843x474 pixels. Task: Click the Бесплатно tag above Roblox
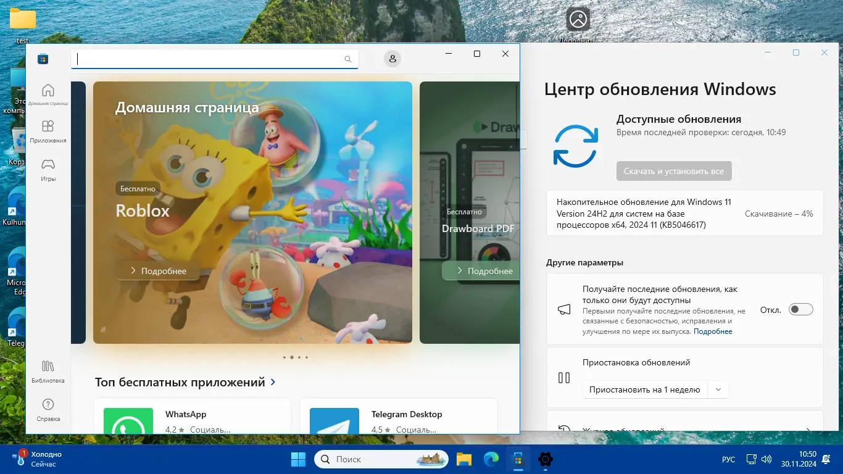point(138,188)
